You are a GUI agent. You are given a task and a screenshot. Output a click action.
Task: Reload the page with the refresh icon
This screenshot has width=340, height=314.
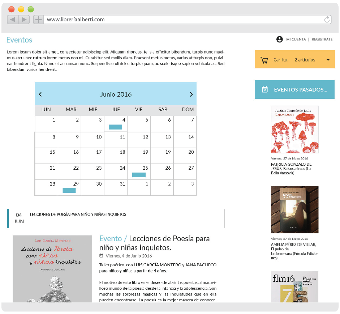pos(327,20)
